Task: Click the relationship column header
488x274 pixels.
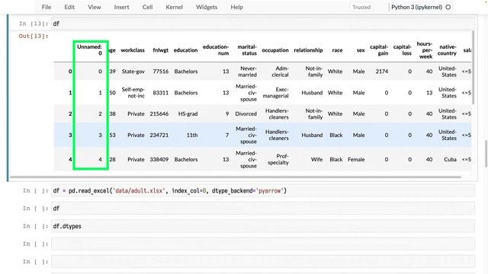Action: tap(308, 50)
